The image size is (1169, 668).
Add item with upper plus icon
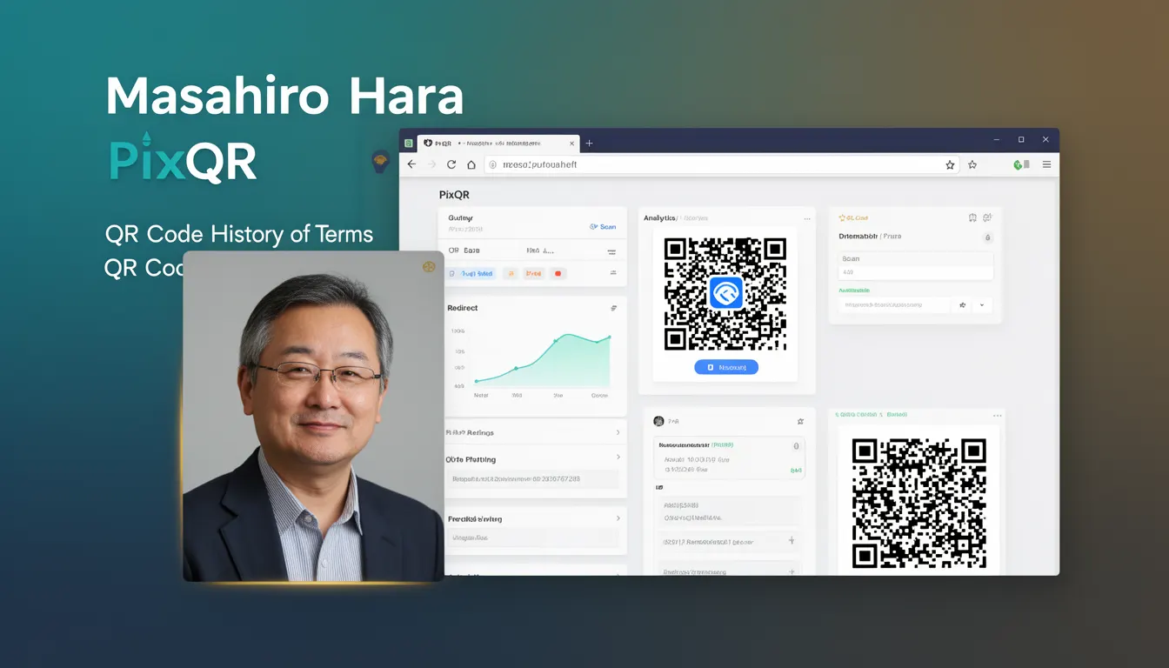(x=792, y=541)
